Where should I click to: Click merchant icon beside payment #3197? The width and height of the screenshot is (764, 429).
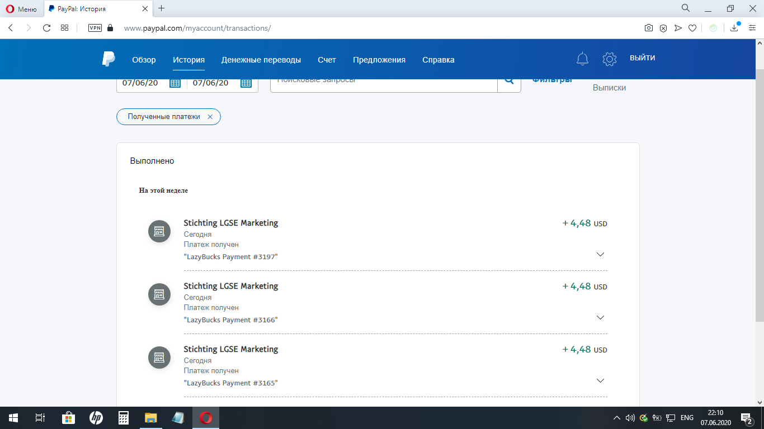[x=159, y=231]
